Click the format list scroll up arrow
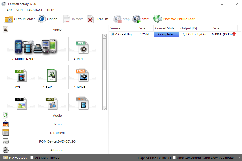The width and height of the screenshot is (242, 161). pyautogui.click(x=104, y=36)
